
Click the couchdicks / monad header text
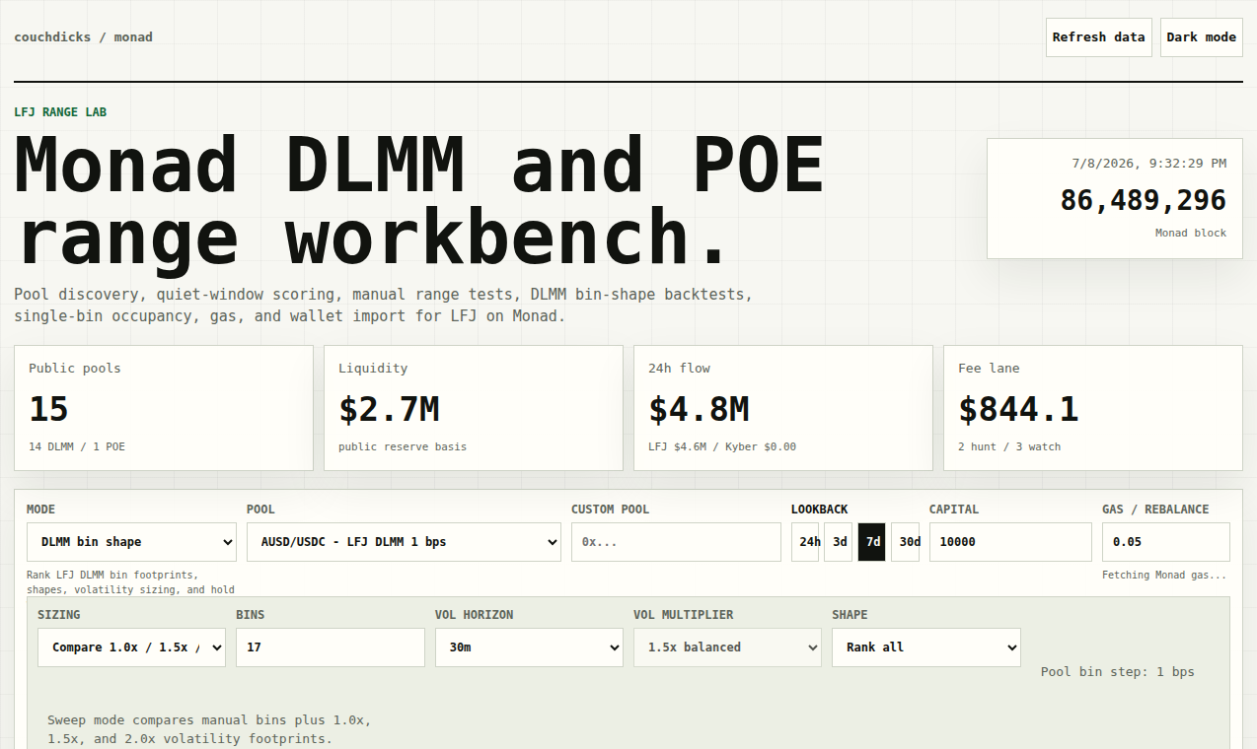(x=83, y=37)
